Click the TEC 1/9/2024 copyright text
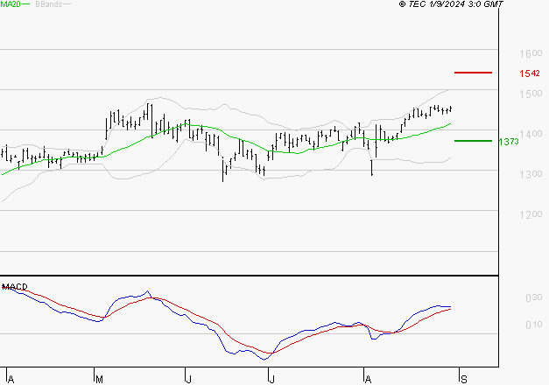The height and width of the screenshot is (385, 549). pos(451,4)
